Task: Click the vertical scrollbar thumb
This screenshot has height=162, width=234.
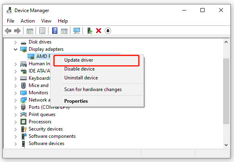Action: click(x=226, y=91)
